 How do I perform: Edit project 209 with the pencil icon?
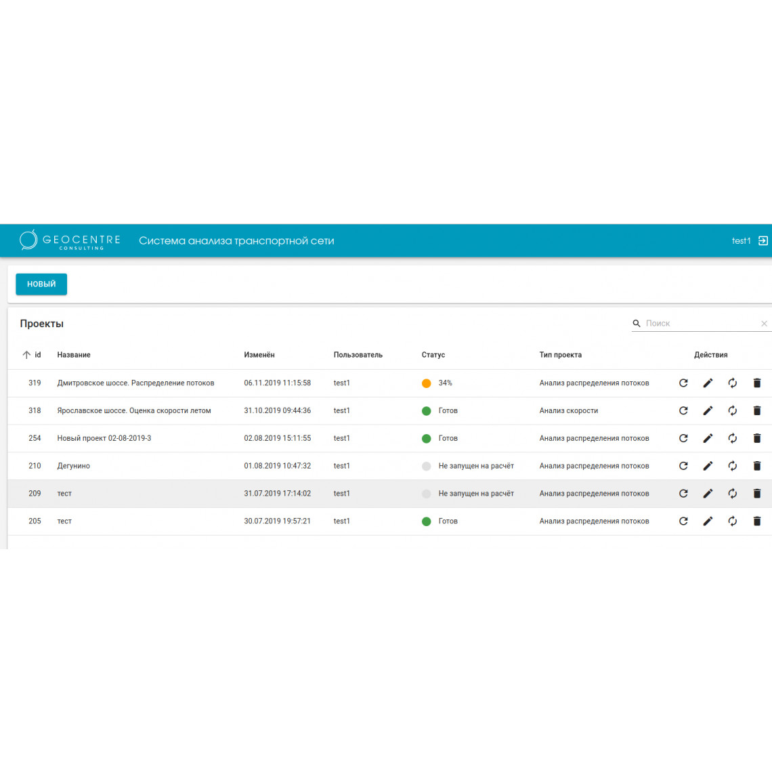[x=708, y=493]
